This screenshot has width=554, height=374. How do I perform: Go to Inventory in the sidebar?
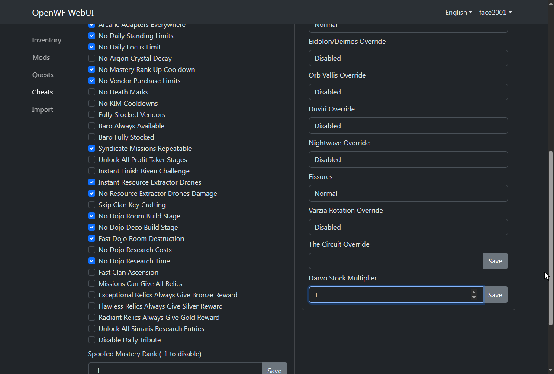[x=47, y=40]
